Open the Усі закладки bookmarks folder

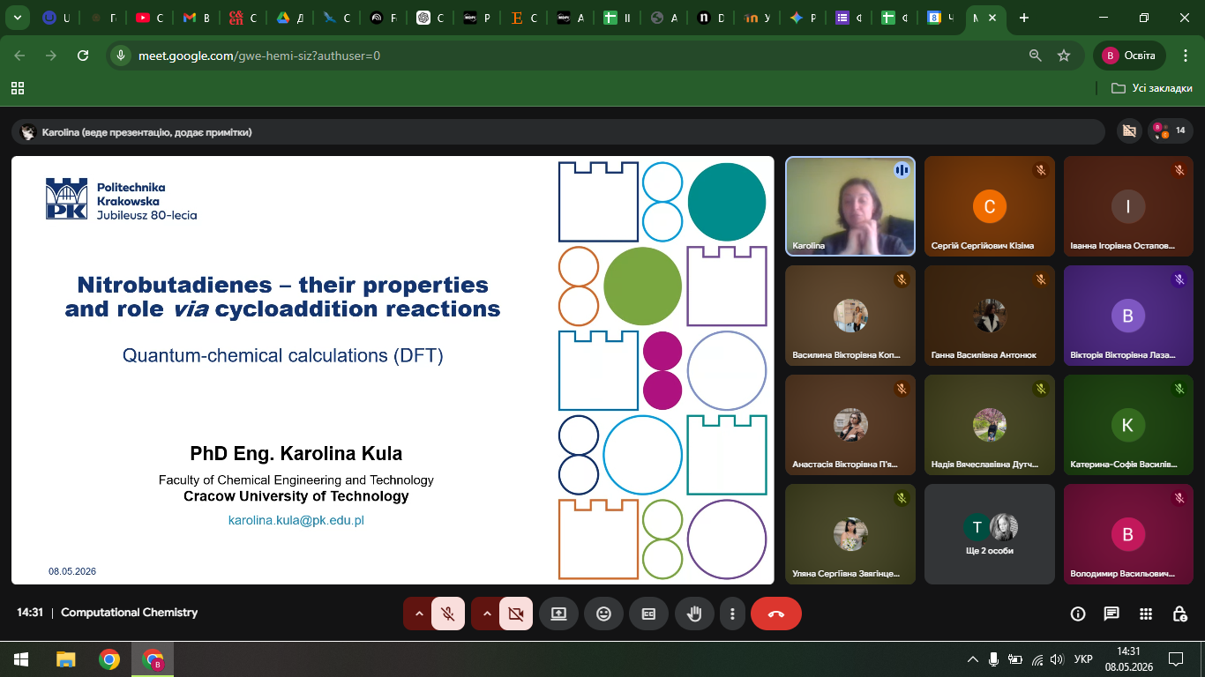tap(1152, 88)
